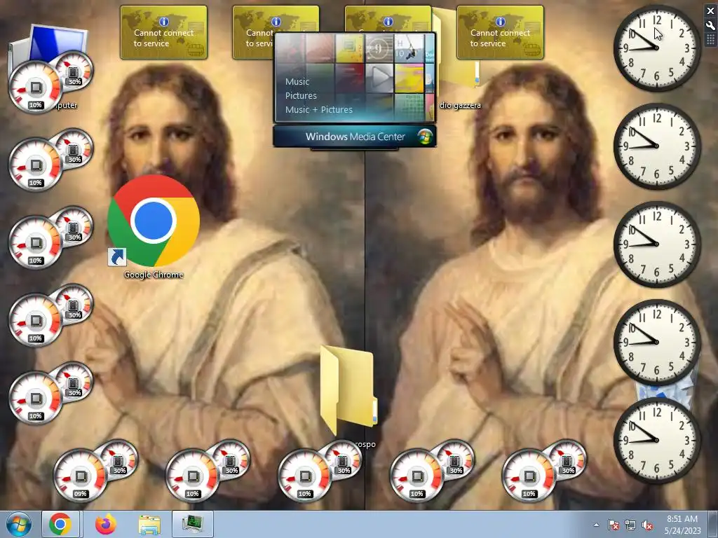Click the Windows logo orb on Media Center gadget
The image size is (718, 538).
[x=425, y=137]
